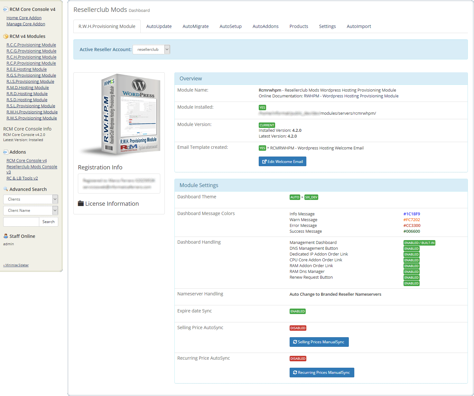474x396 pixels.
Task: Open the R.E.E.Hosting Module link
Action: click(x=26, y=69)
